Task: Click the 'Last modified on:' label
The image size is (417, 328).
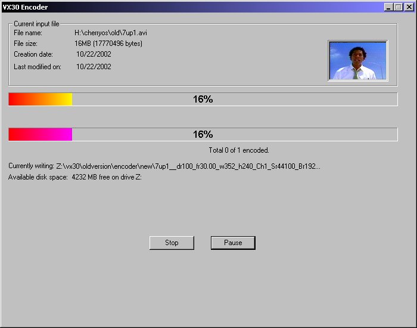Action: point(38,67)
